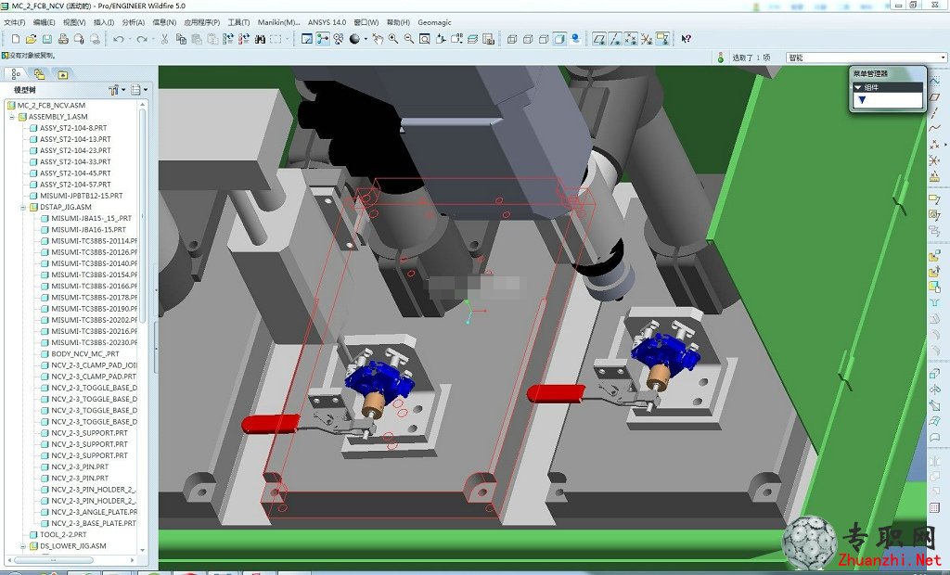Click the Undo arrow icon
Viewport: 950px width, 575px height.
pos(118,39)
